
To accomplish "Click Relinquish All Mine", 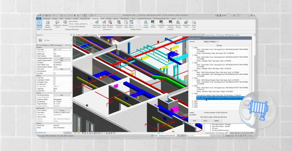I will coord(110,24).
